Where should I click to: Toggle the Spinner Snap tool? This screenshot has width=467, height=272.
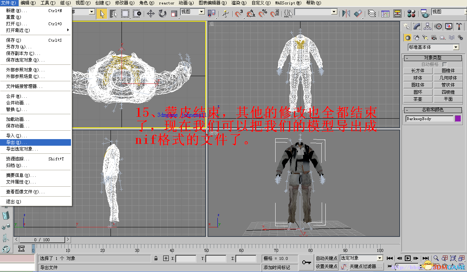click(x=274, y=14)
